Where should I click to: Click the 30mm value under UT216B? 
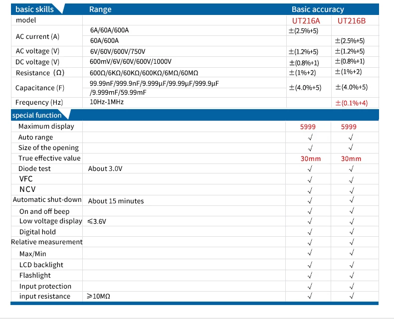(351, 159)
